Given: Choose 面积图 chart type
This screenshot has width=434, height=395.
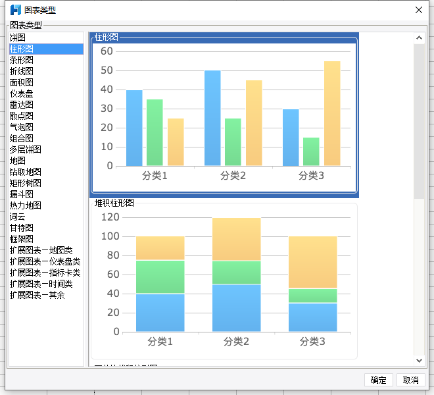Looking at the screenshot, I should (x=46, y=82).
